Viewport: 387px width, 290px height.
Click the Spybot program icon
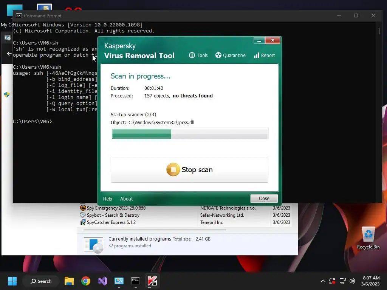coord(83,215)
